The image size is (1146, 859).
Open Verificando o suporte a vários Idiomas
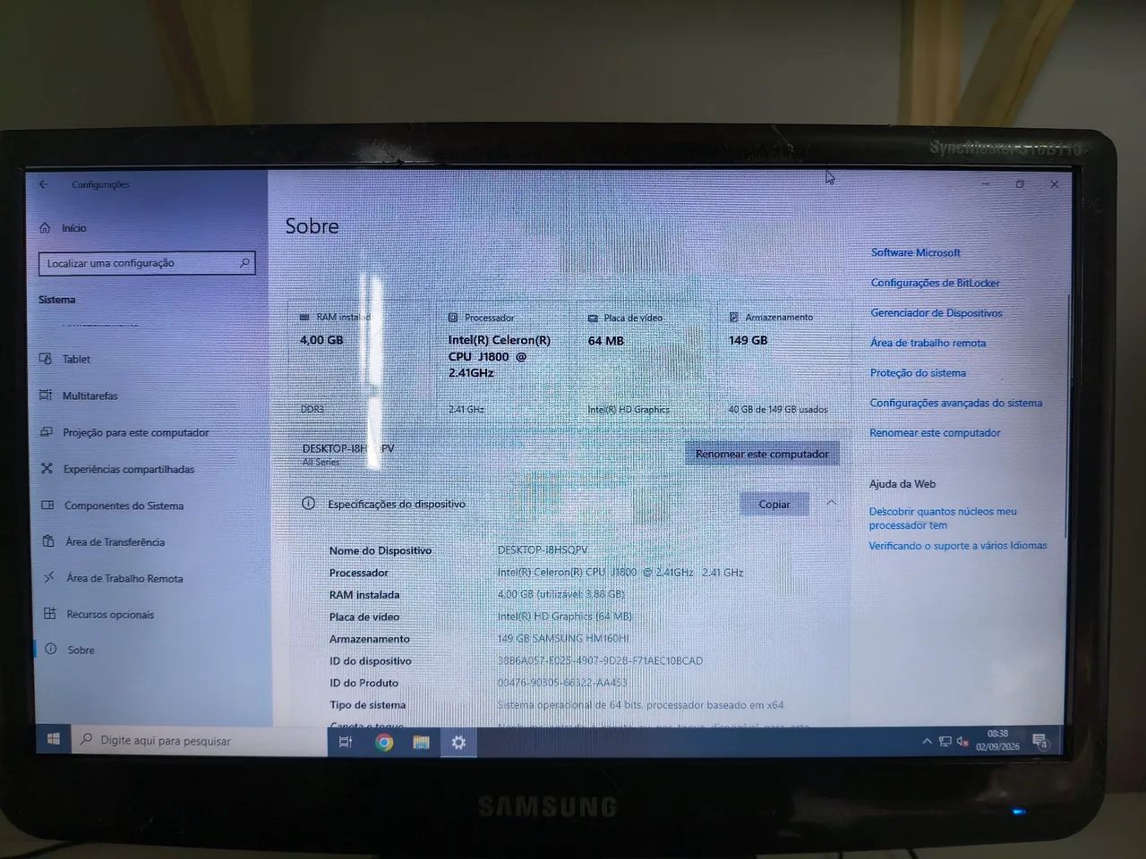pos(957,545)
